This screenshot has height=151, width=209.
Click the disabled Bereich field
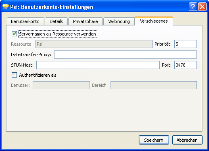coord(154,85)
